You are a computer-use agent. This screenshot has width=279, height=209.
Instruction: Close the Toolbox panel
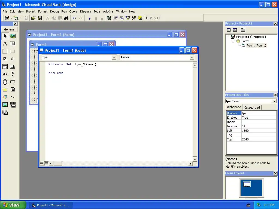15,24
